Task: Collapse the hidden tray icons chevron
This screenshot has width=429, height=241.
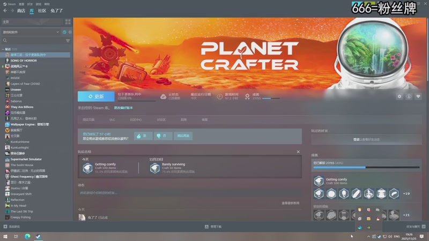Action: pos(368,236)
